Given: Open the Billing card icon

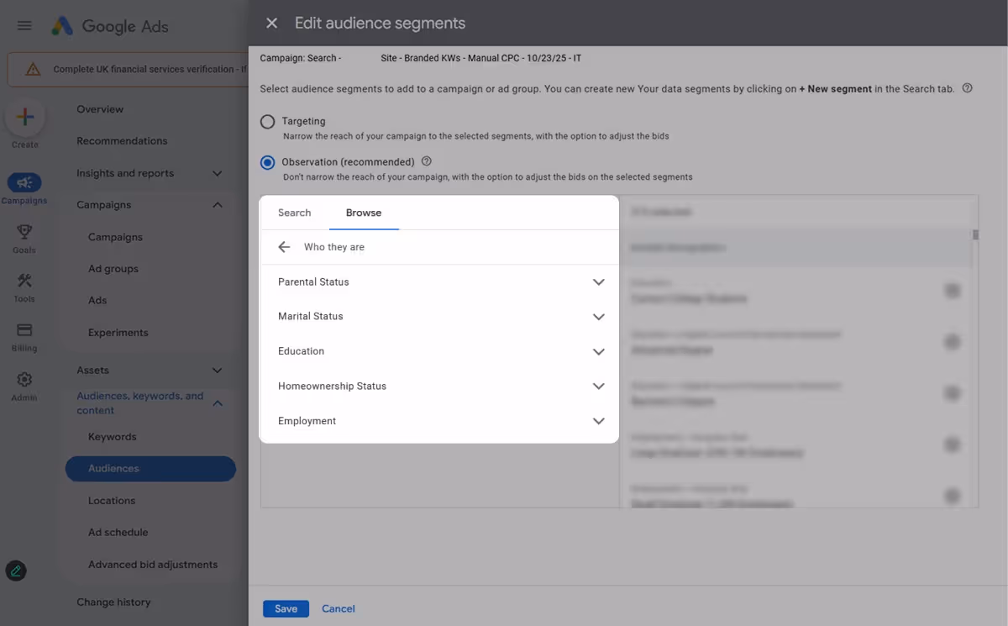Looking at the screenshot, I should click(x=24, y=330).
